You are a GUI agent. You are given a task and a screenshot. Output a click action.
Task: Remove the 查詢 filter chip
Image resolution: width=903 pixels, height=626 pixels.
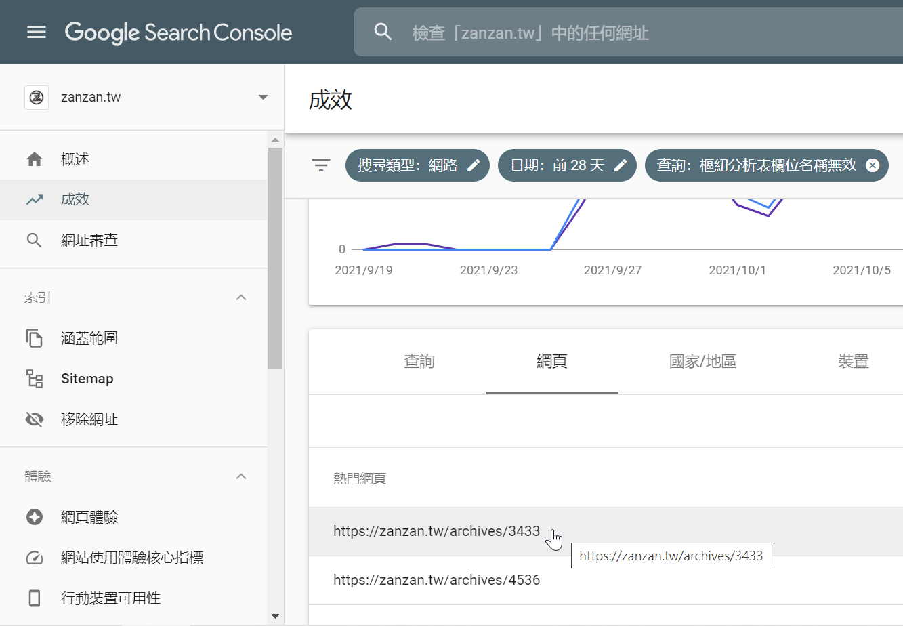873,165
